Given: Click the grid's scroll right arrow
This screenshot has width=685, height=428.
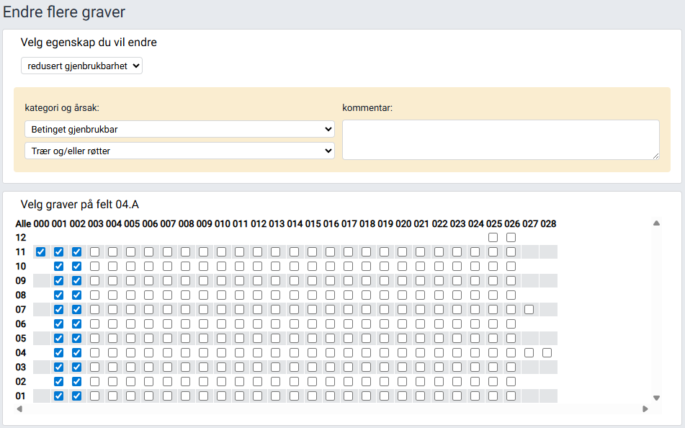Looking at the screenshot, I should 645,409.
